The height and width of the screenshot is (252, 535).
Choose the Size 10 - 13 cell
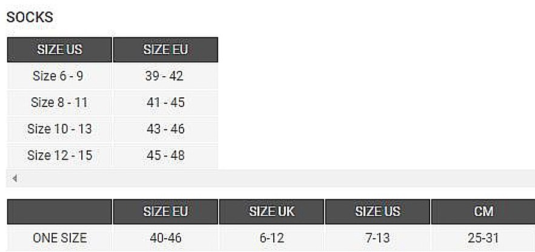(x=60, y=129)
